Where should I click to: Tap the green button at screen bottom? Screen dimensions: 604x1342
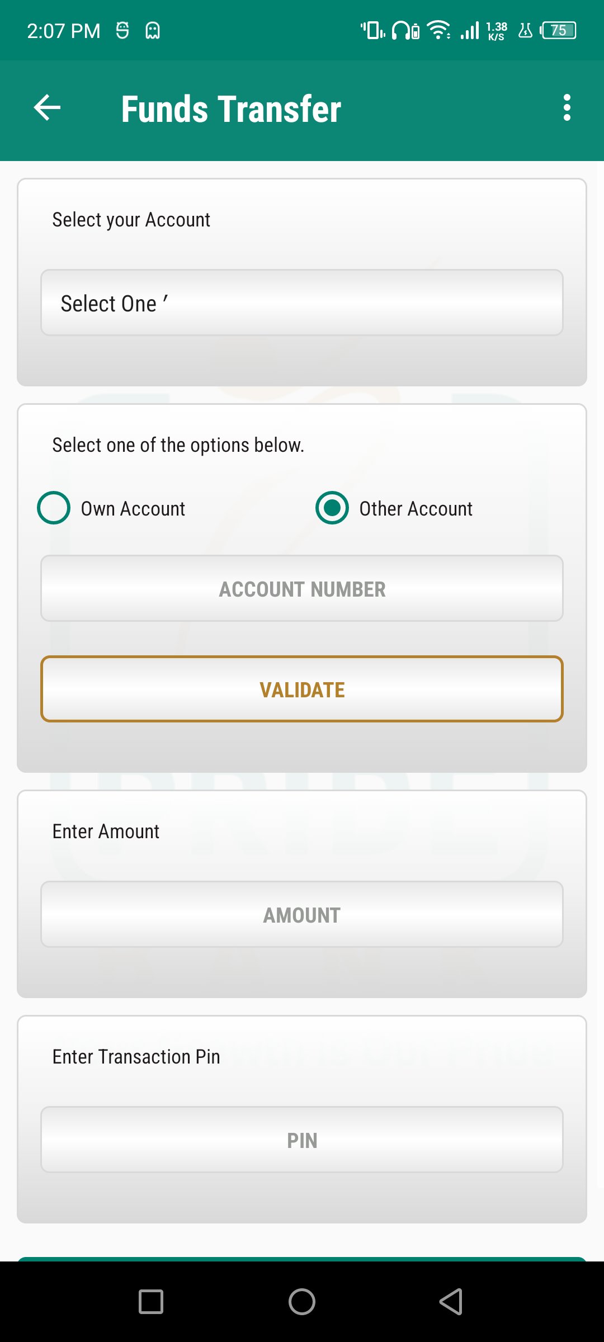pos(302,1259)
